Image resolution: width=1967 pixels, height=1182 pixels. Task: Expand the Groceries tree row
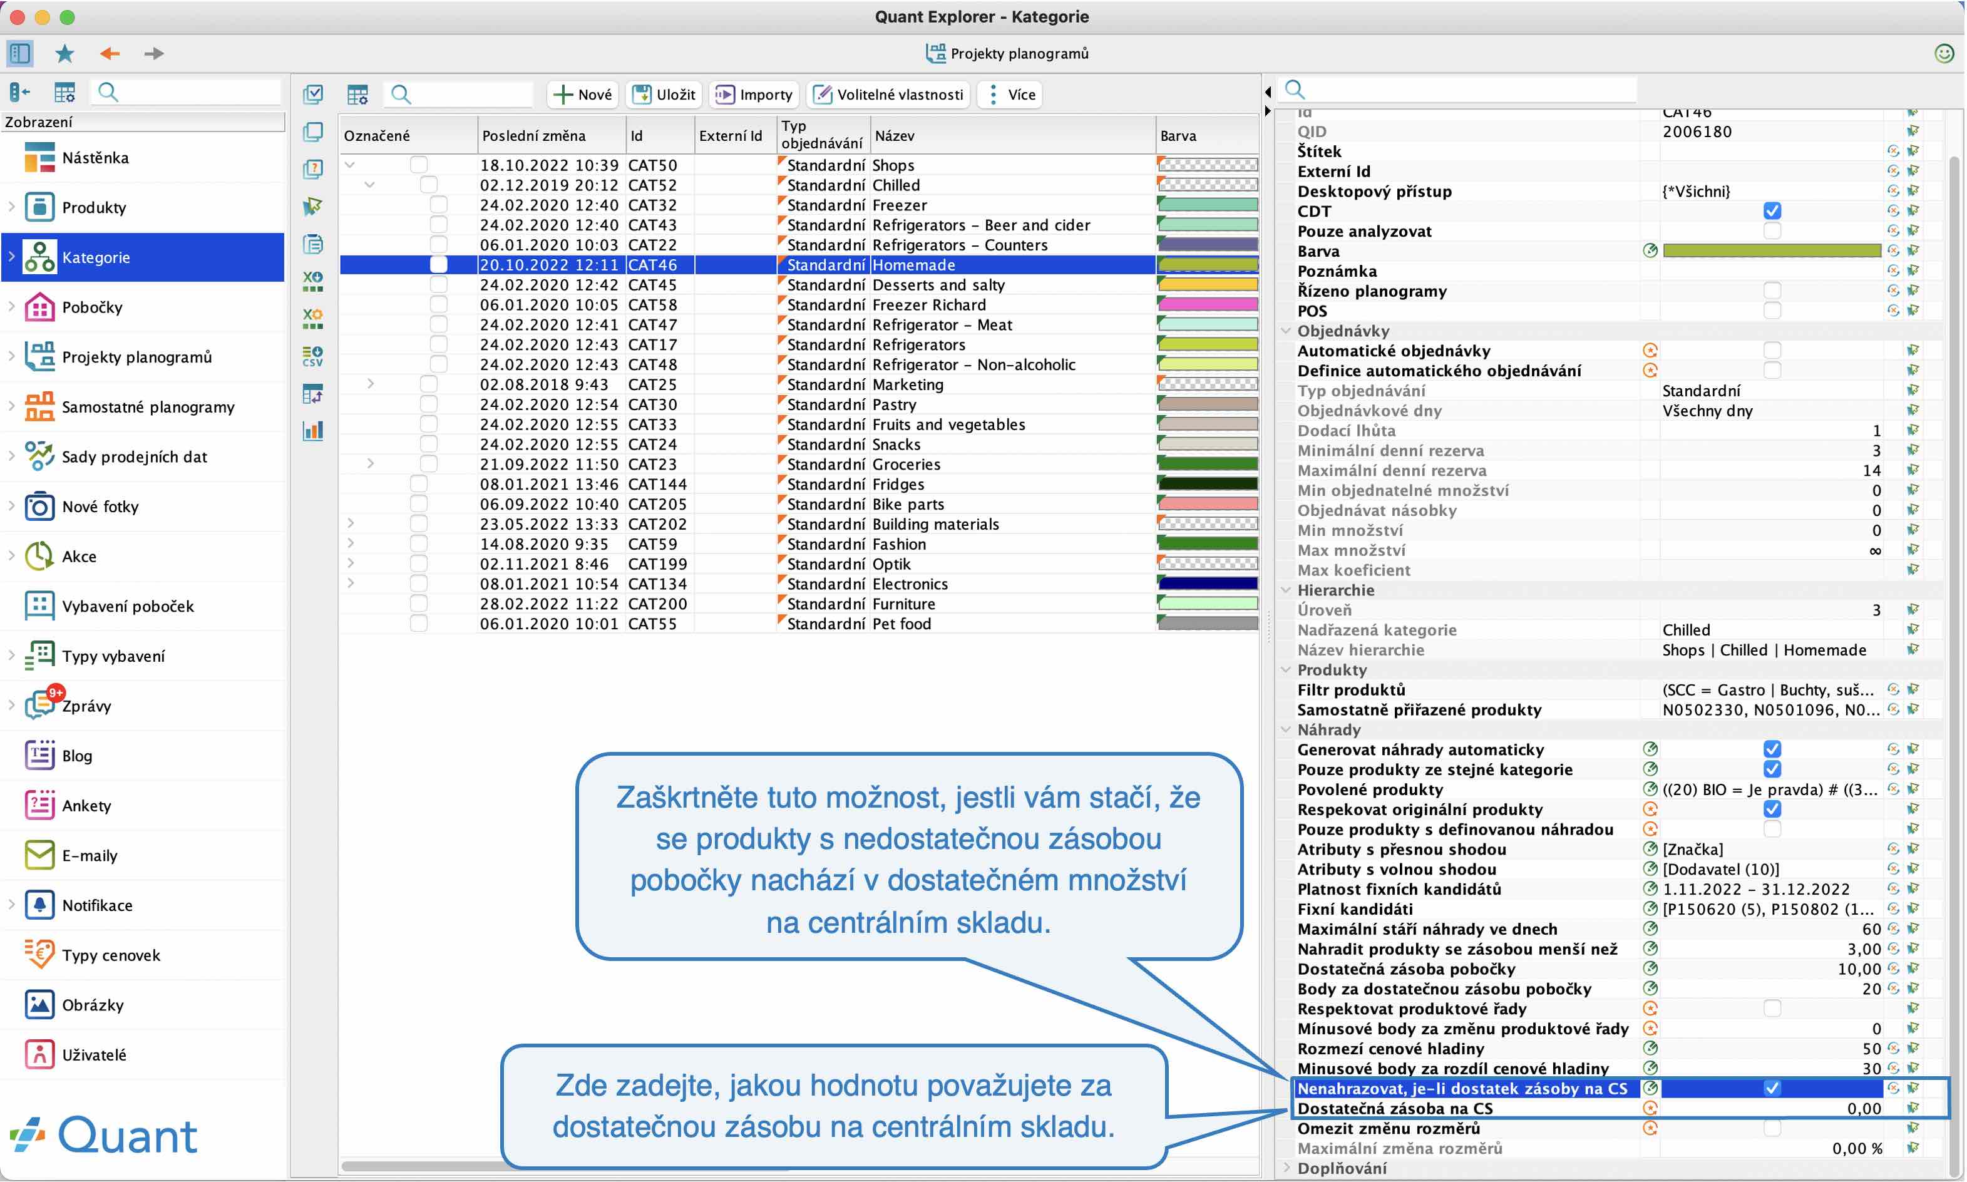tap(371, 463)
